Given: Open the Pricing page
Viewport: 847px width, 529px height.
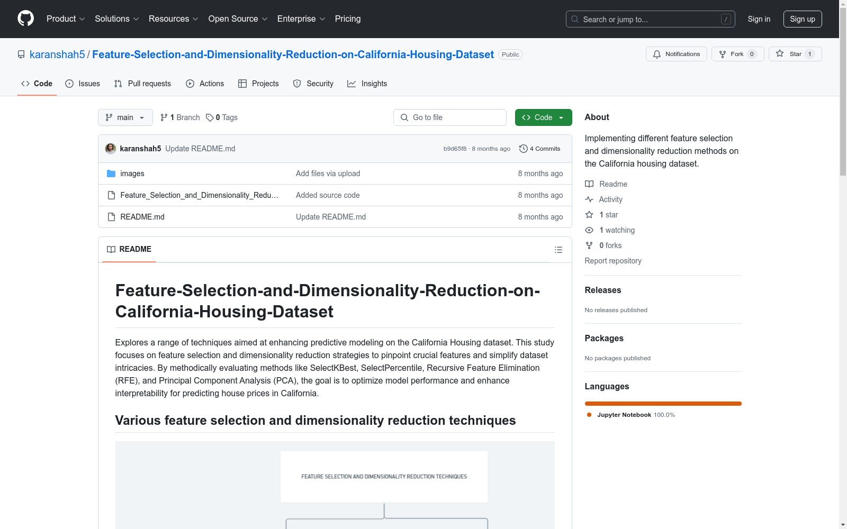Looking at the screenshot, I should (x=348, y=19).
